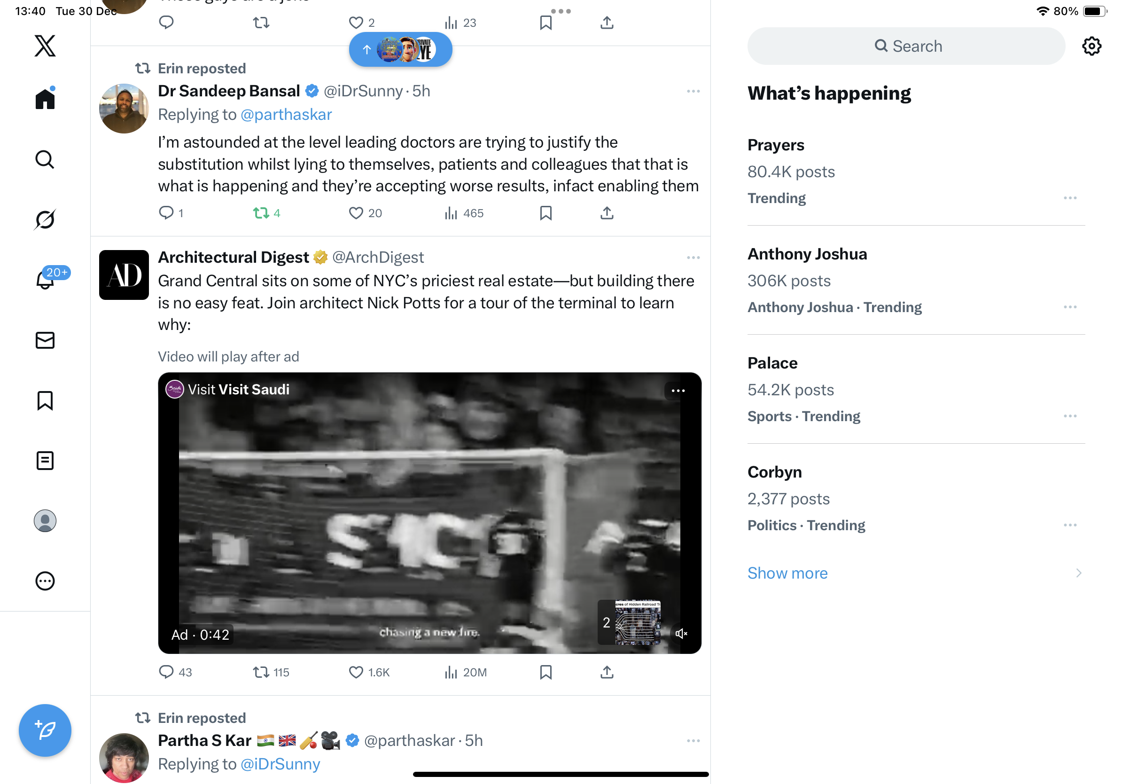The width and height of the screenshot is (1122, 784).
Task: Open trends settings gear icon
Action: (1091, 46)
